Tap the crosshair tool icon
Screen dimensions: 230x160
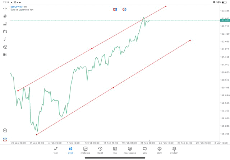tap(5, 8)
